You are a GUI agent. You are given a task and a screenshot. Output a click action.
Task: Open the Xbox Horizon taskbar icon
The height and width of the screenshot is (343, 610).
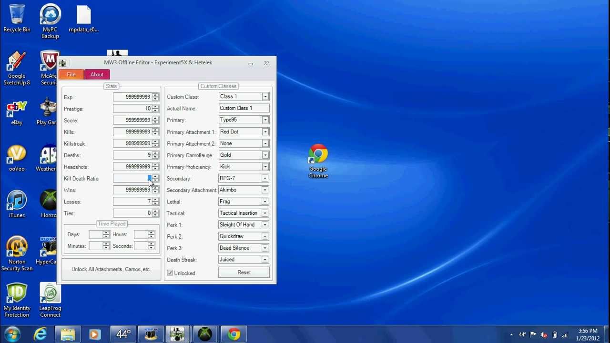coord(205,334)
